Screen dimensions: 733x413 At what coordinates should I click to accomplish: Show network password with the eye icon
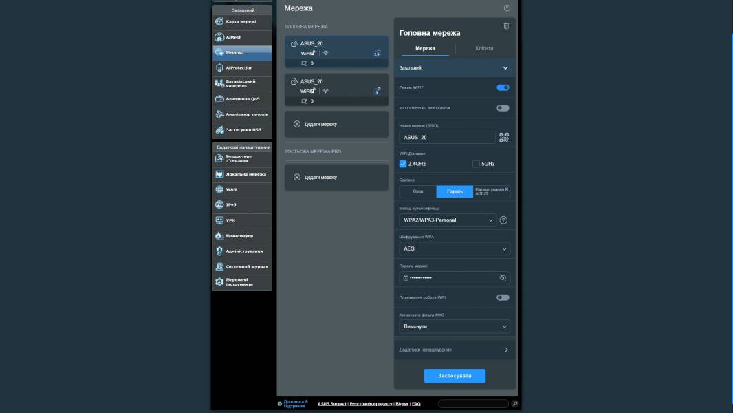pos(503,277)
